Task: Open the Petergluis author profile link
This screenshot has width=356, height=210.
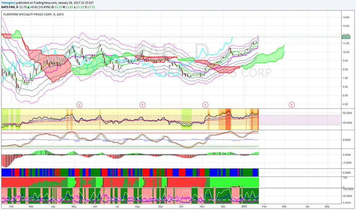Action: [x=8, y=3]
